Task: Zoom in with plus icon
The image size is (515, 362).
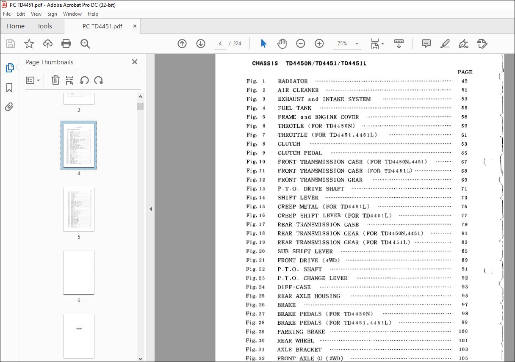Action: point(319,44)
